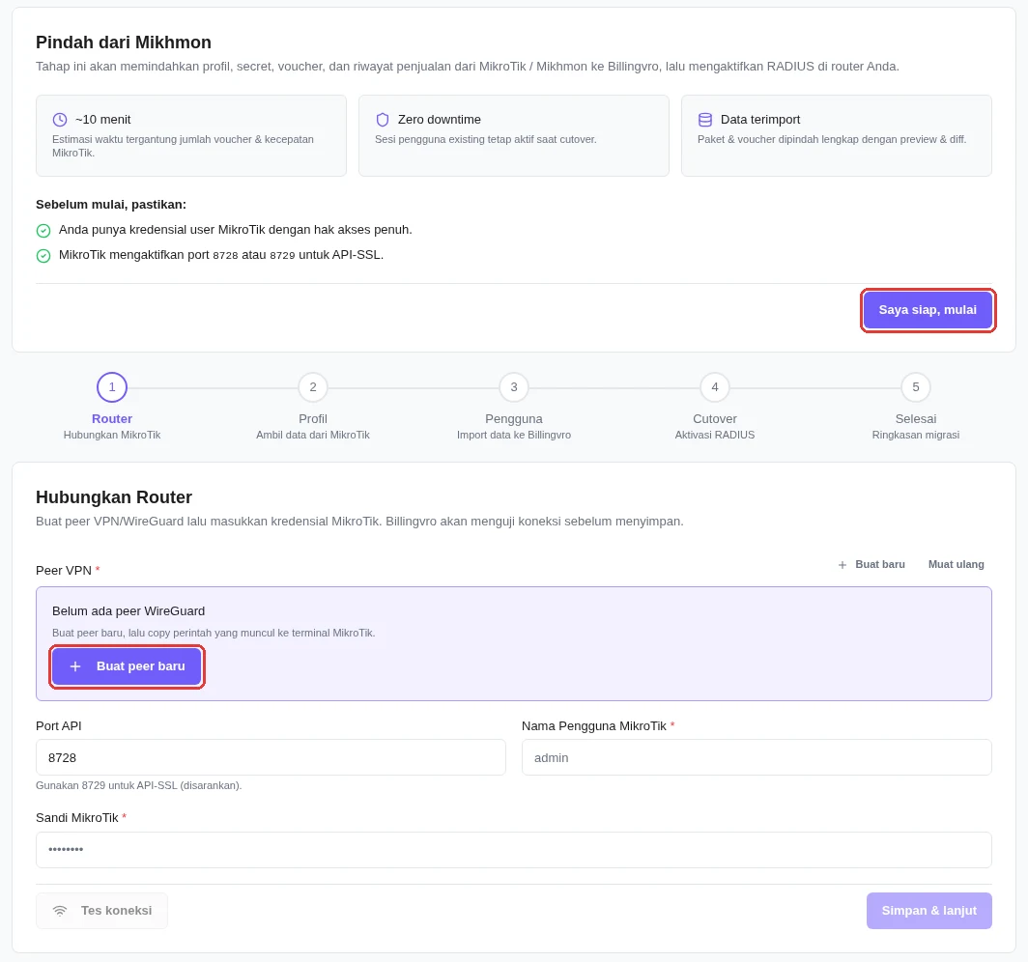Click the 'Hubungkan Router' heading

pyautogui.click(x=114, y=497)
